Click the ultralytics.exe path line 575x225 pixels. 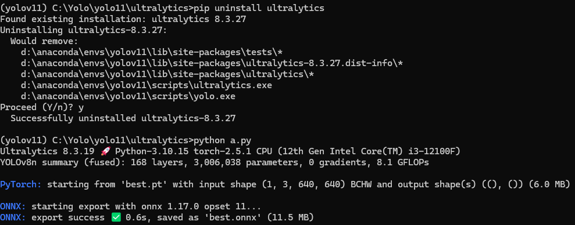pos(147,85)
